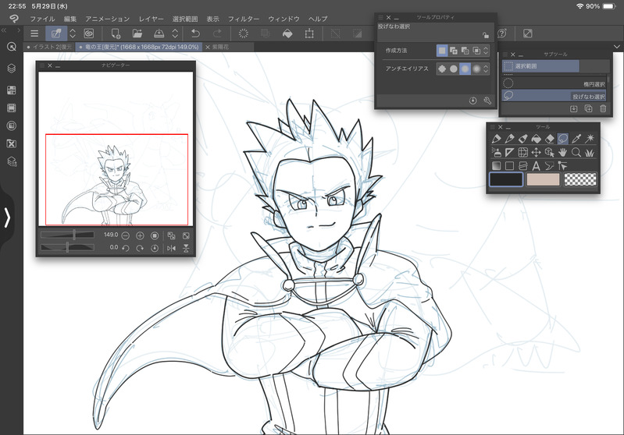Click the Fill icon in the command bar
This screenshot has width=624, height=435.
[x=287, y=34]
